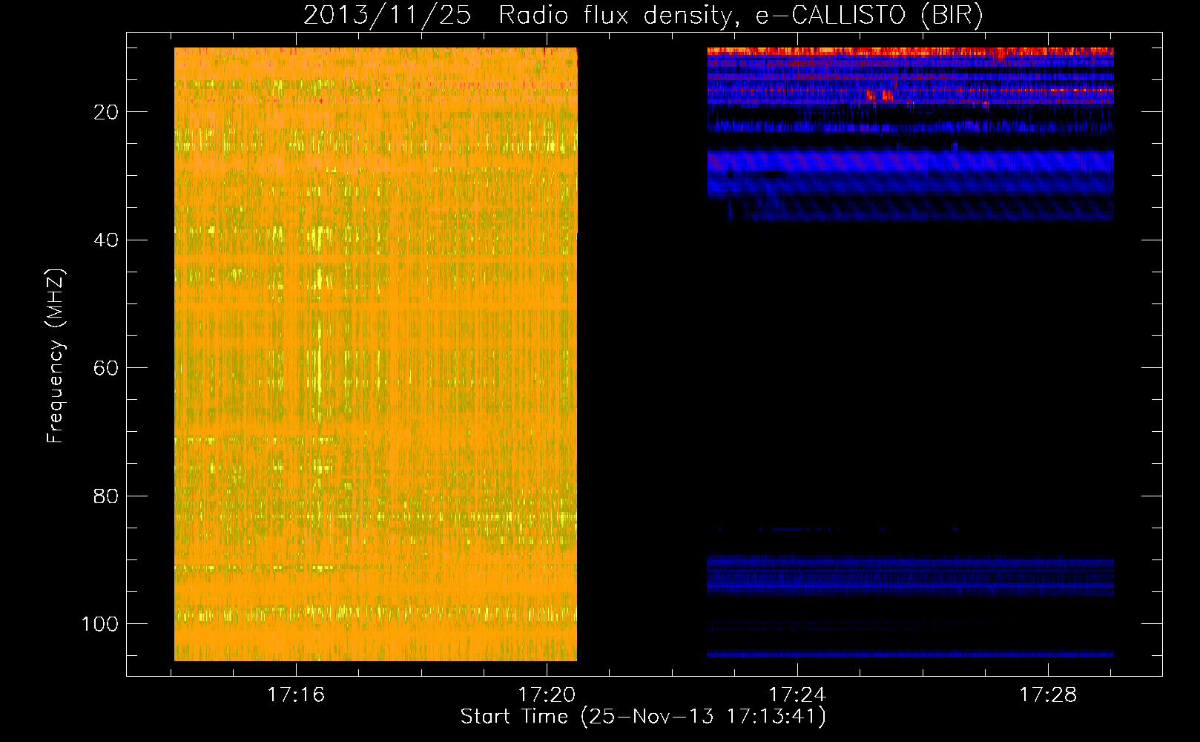The height and width of the screenshot is (742, 1200).
Task: Click the 17:28 time tick label
Action: pos(1048,695)
